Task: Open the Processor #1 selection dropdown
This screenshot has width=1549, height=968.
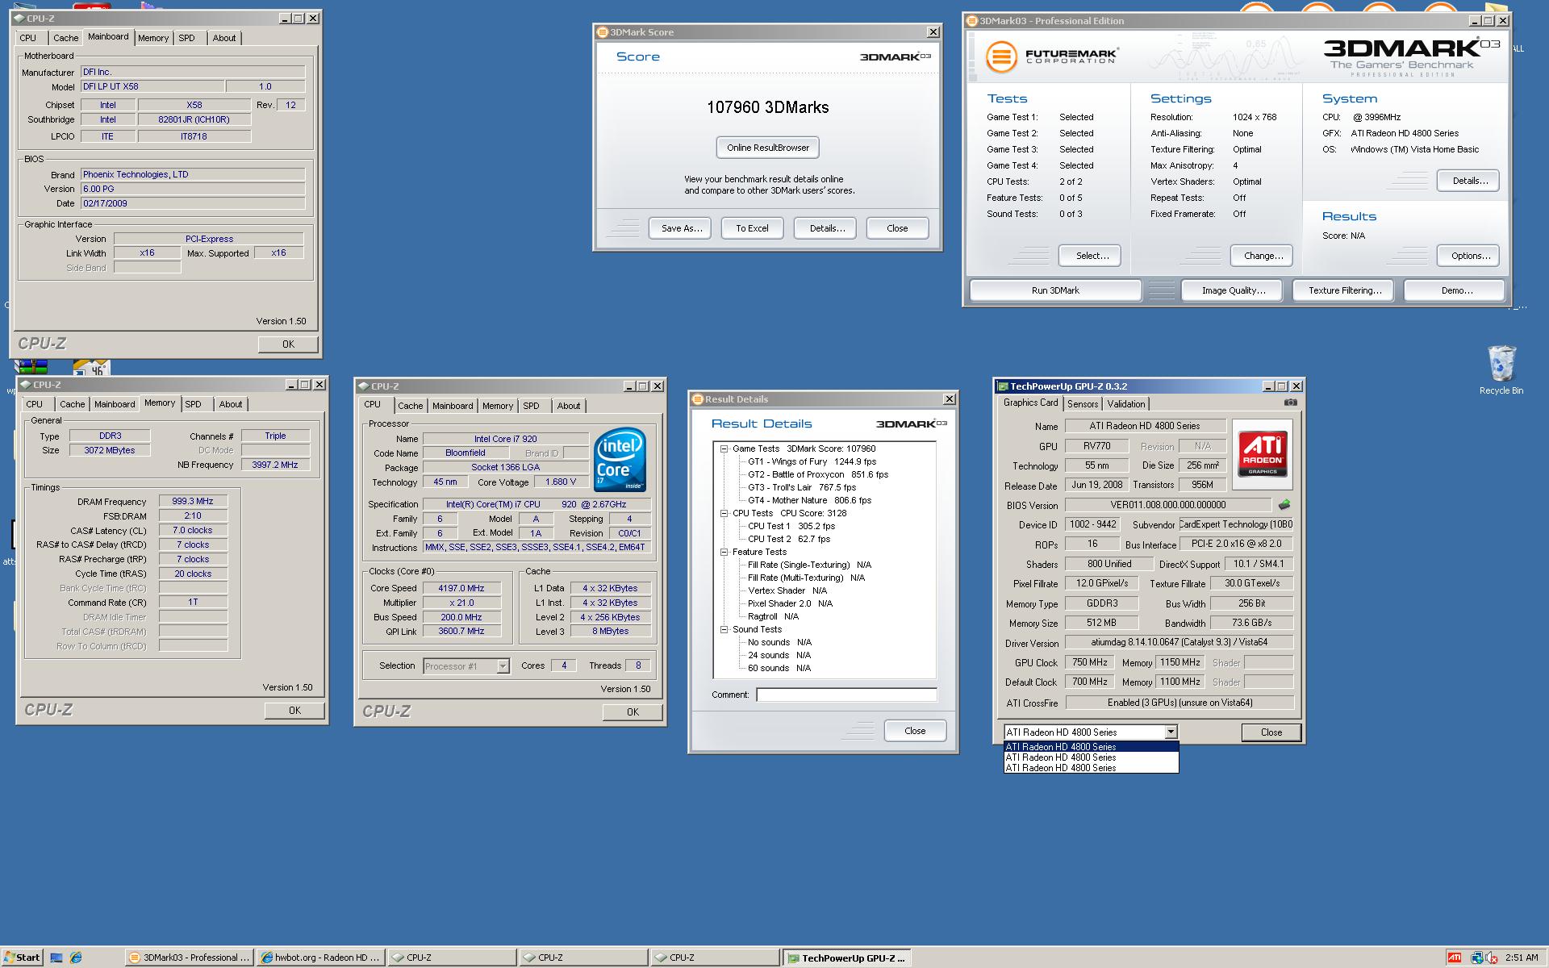Action: (503, 666)
